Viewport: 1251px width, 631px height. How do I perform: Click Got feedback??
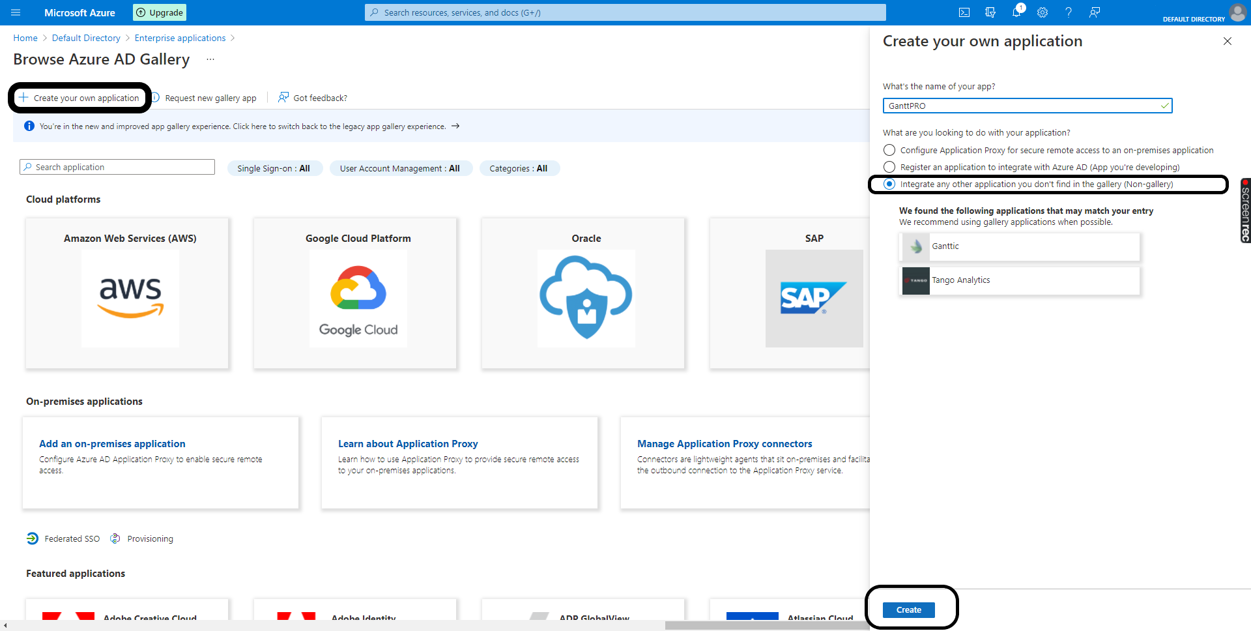tap(313, 98)
